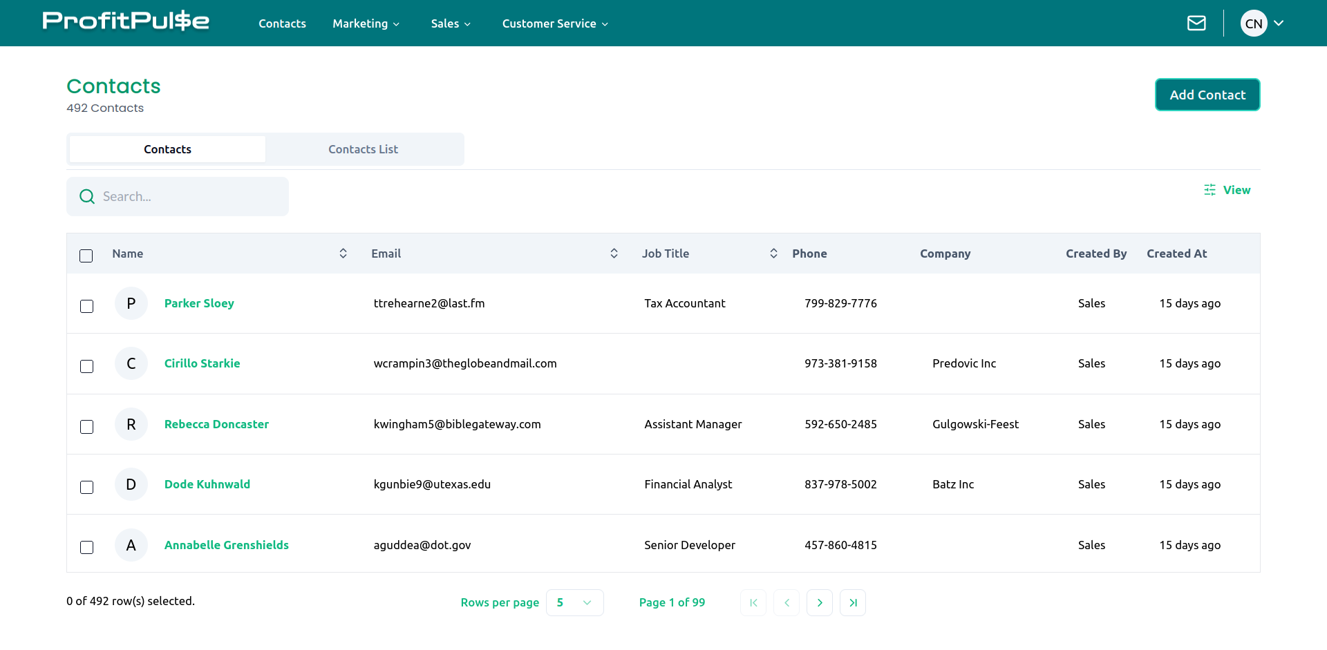Switch to the Contacts List tab
The image size is (1327, 650).
click(x=364, y=149)
